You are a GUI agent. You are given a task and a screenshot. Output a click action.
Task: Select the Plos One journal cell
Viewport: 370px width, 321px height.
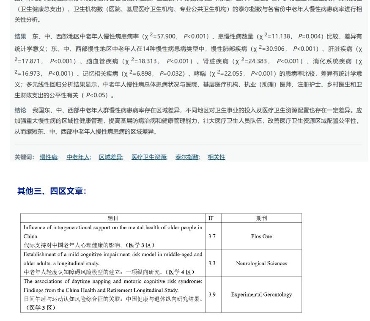coord(261,236)
